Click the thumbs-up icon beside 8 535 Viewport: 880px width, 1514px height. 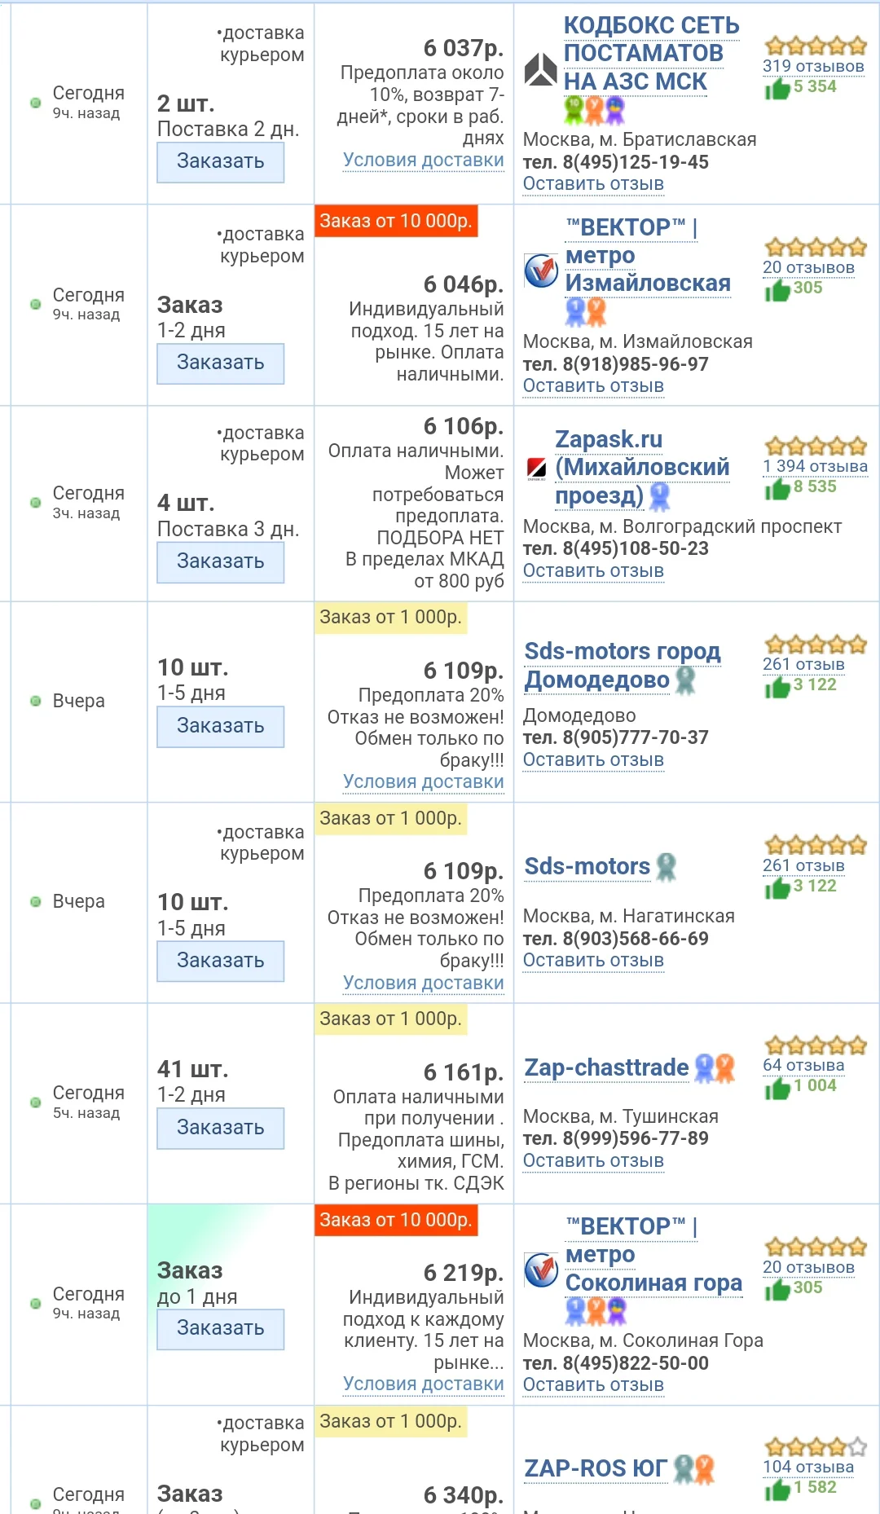click(777, 487)
